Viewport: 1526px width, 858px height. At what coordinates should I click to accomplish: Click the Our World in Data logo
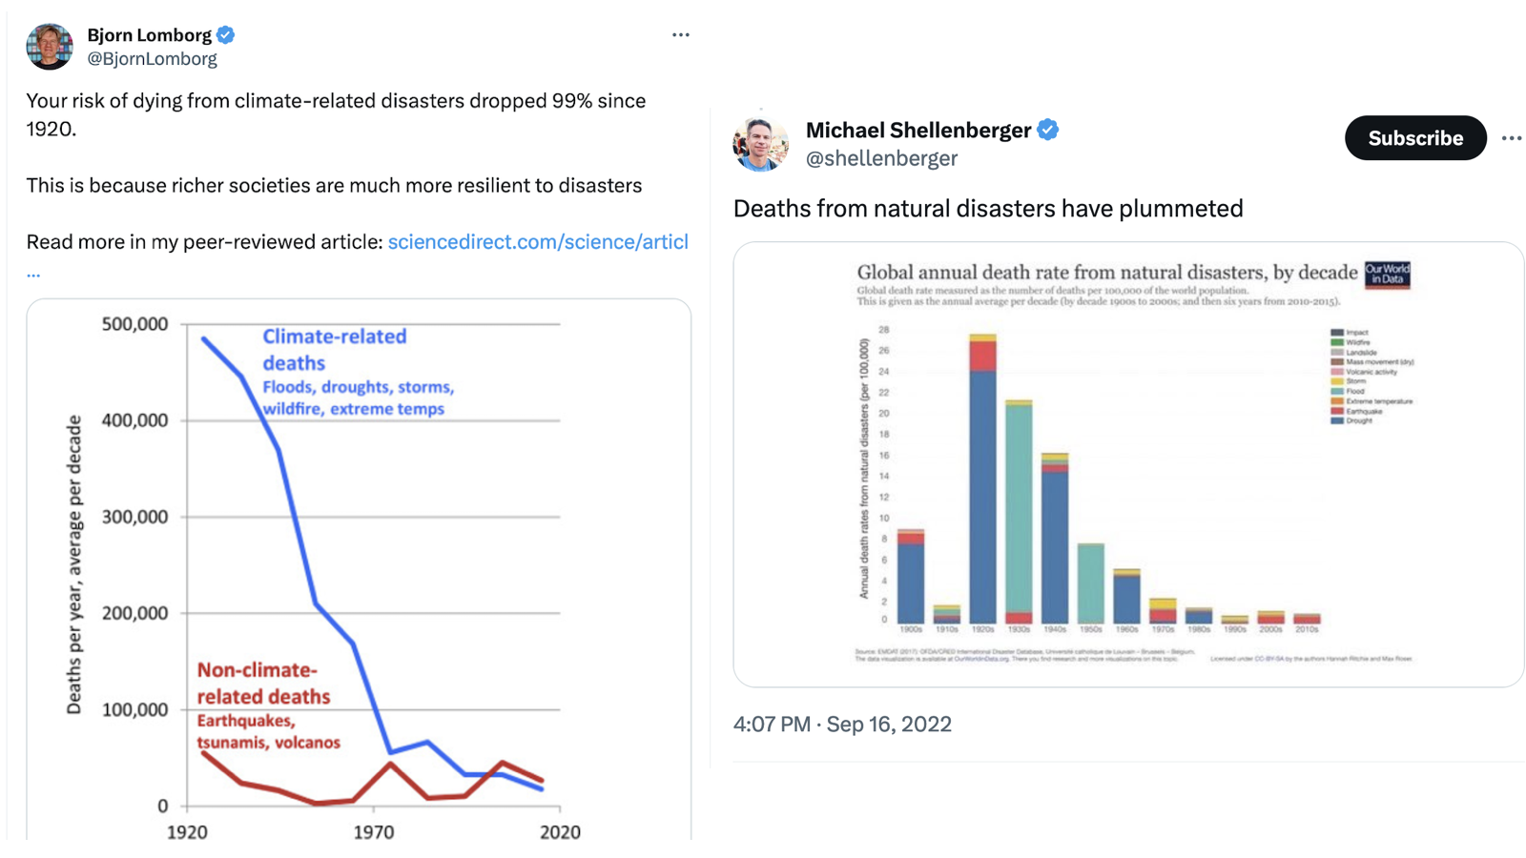(1387, 275)
